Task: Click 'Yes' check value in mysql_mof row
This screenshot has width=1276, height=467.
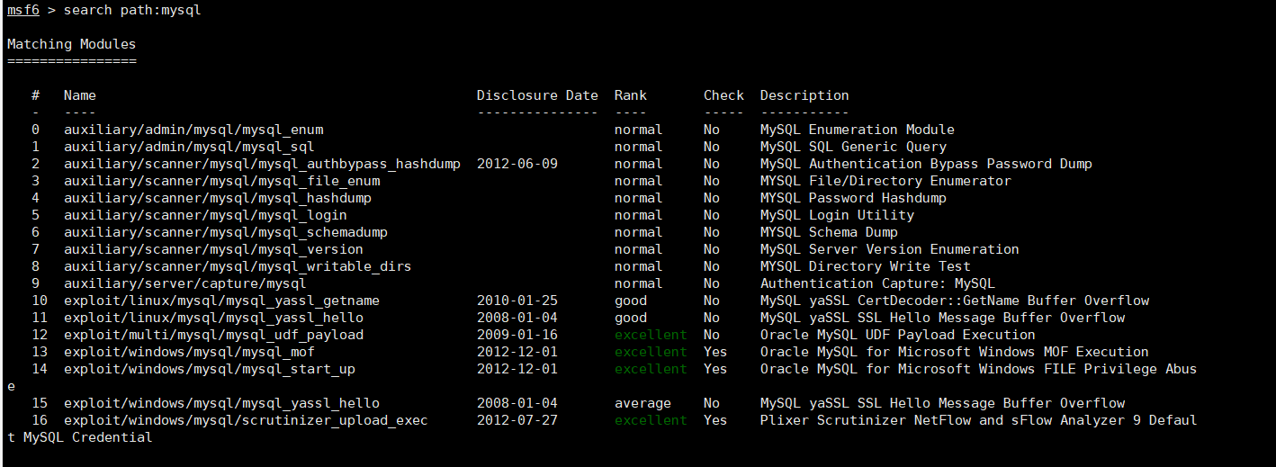Action: [715, 352]
